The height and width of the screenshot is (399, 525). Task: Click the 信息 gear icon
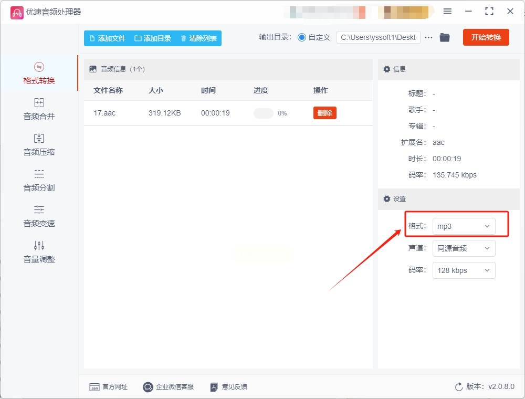(387, 69)
